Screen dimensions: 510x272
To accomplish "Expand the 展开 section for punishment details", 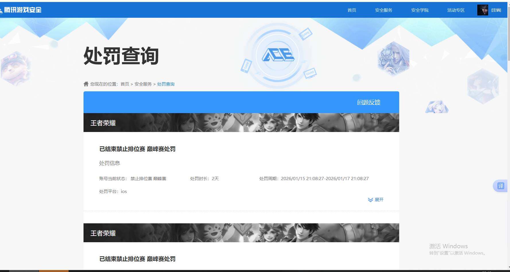I will point(379,200).
